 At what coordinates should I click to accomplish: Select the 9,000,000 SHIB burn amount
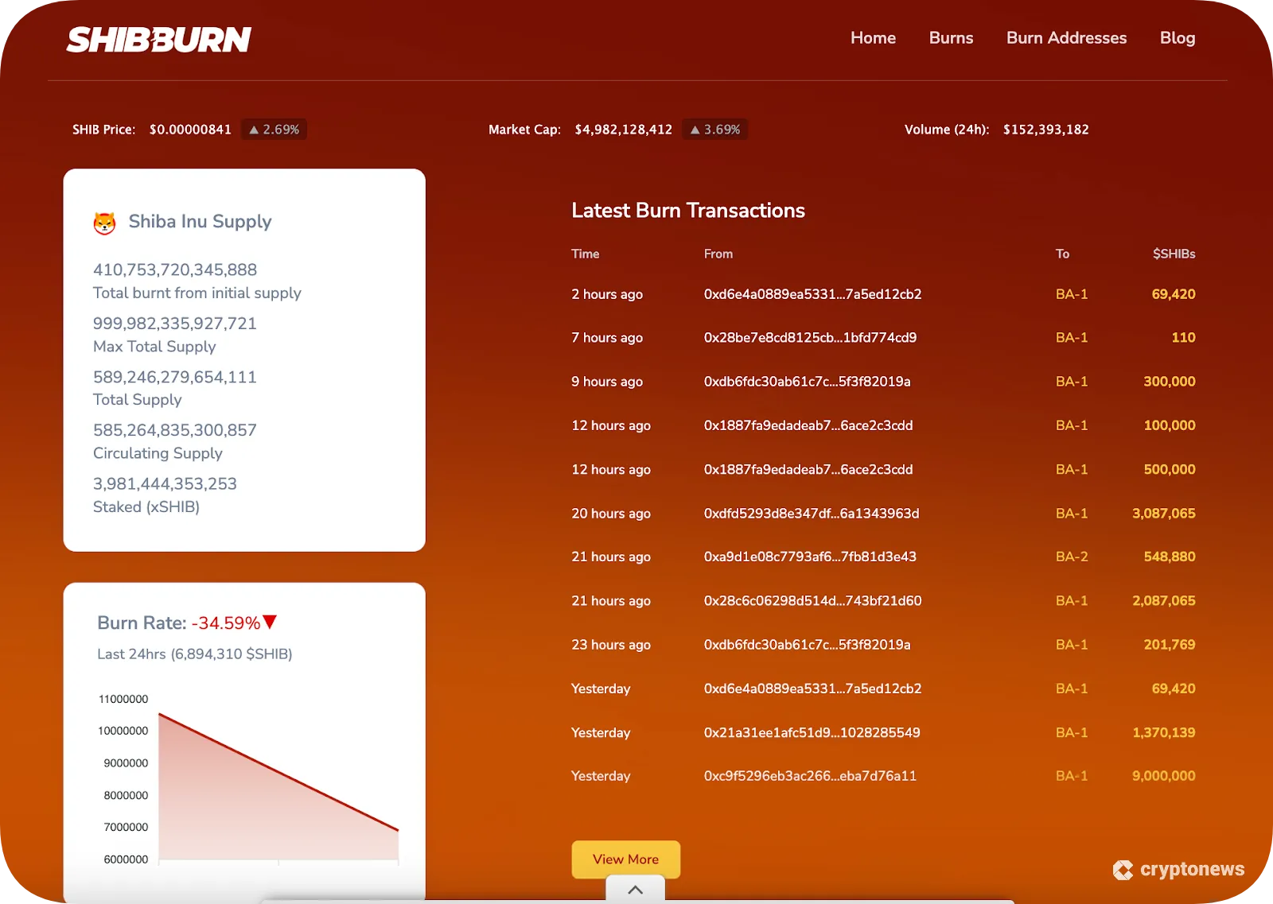1164,775
